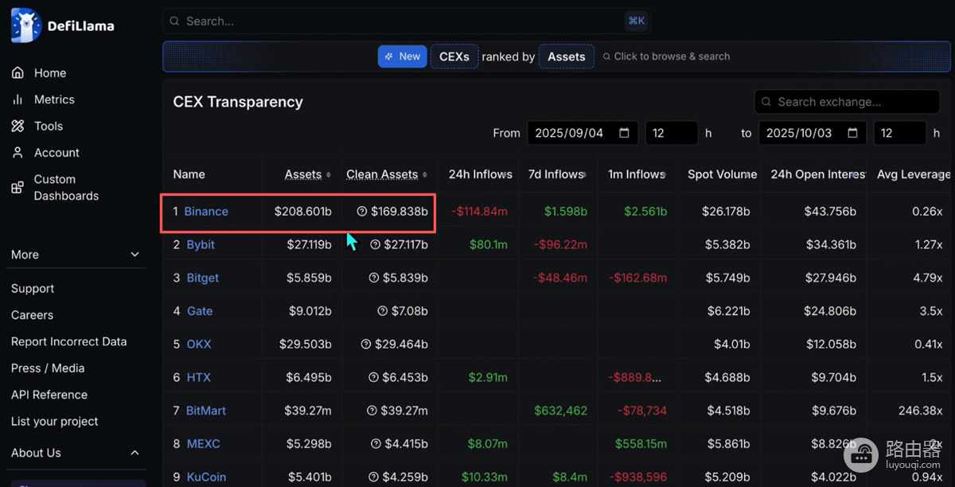Screen dimensions: 955x487
Task: Open List your project link
Action: (x=55, y=421)
